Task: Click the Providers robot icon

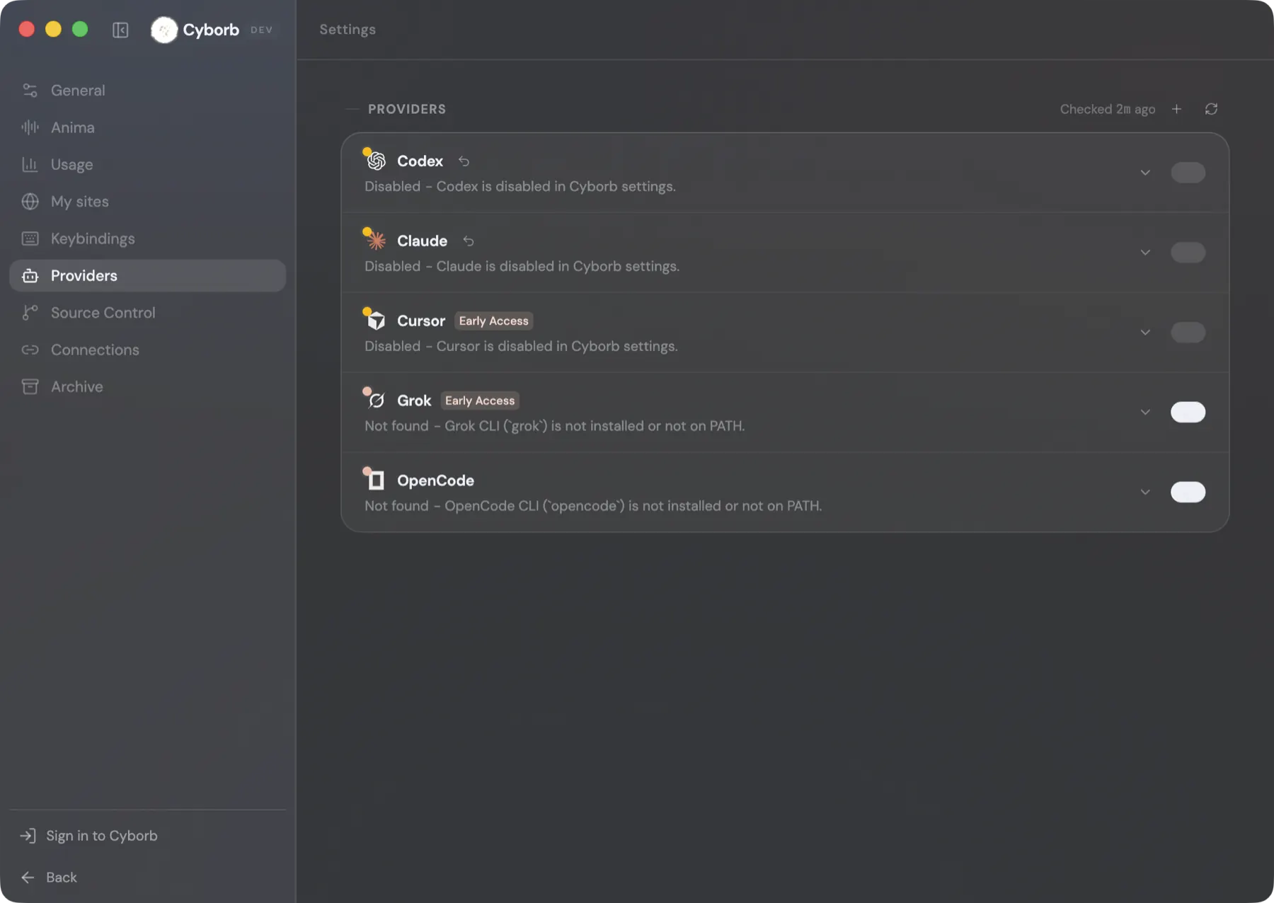Action: [30, 275]
